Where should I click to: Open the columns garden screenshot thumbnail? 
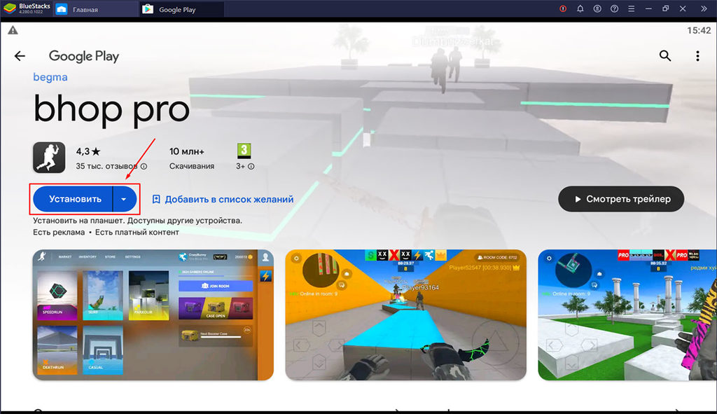[627, 315]
